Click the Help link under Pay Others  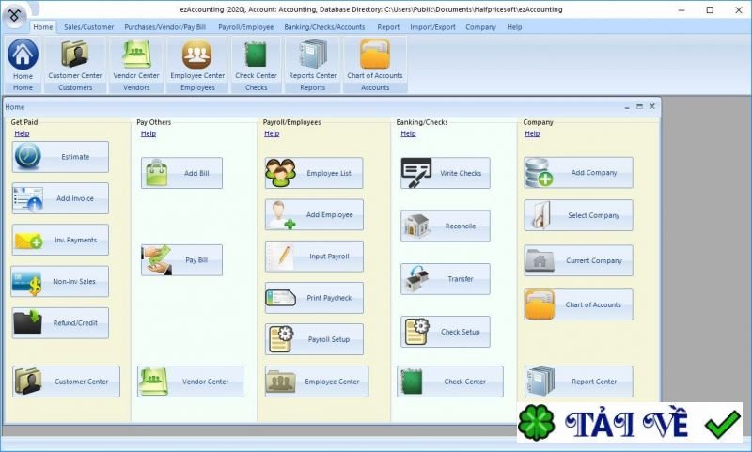[x=149, y=133]
